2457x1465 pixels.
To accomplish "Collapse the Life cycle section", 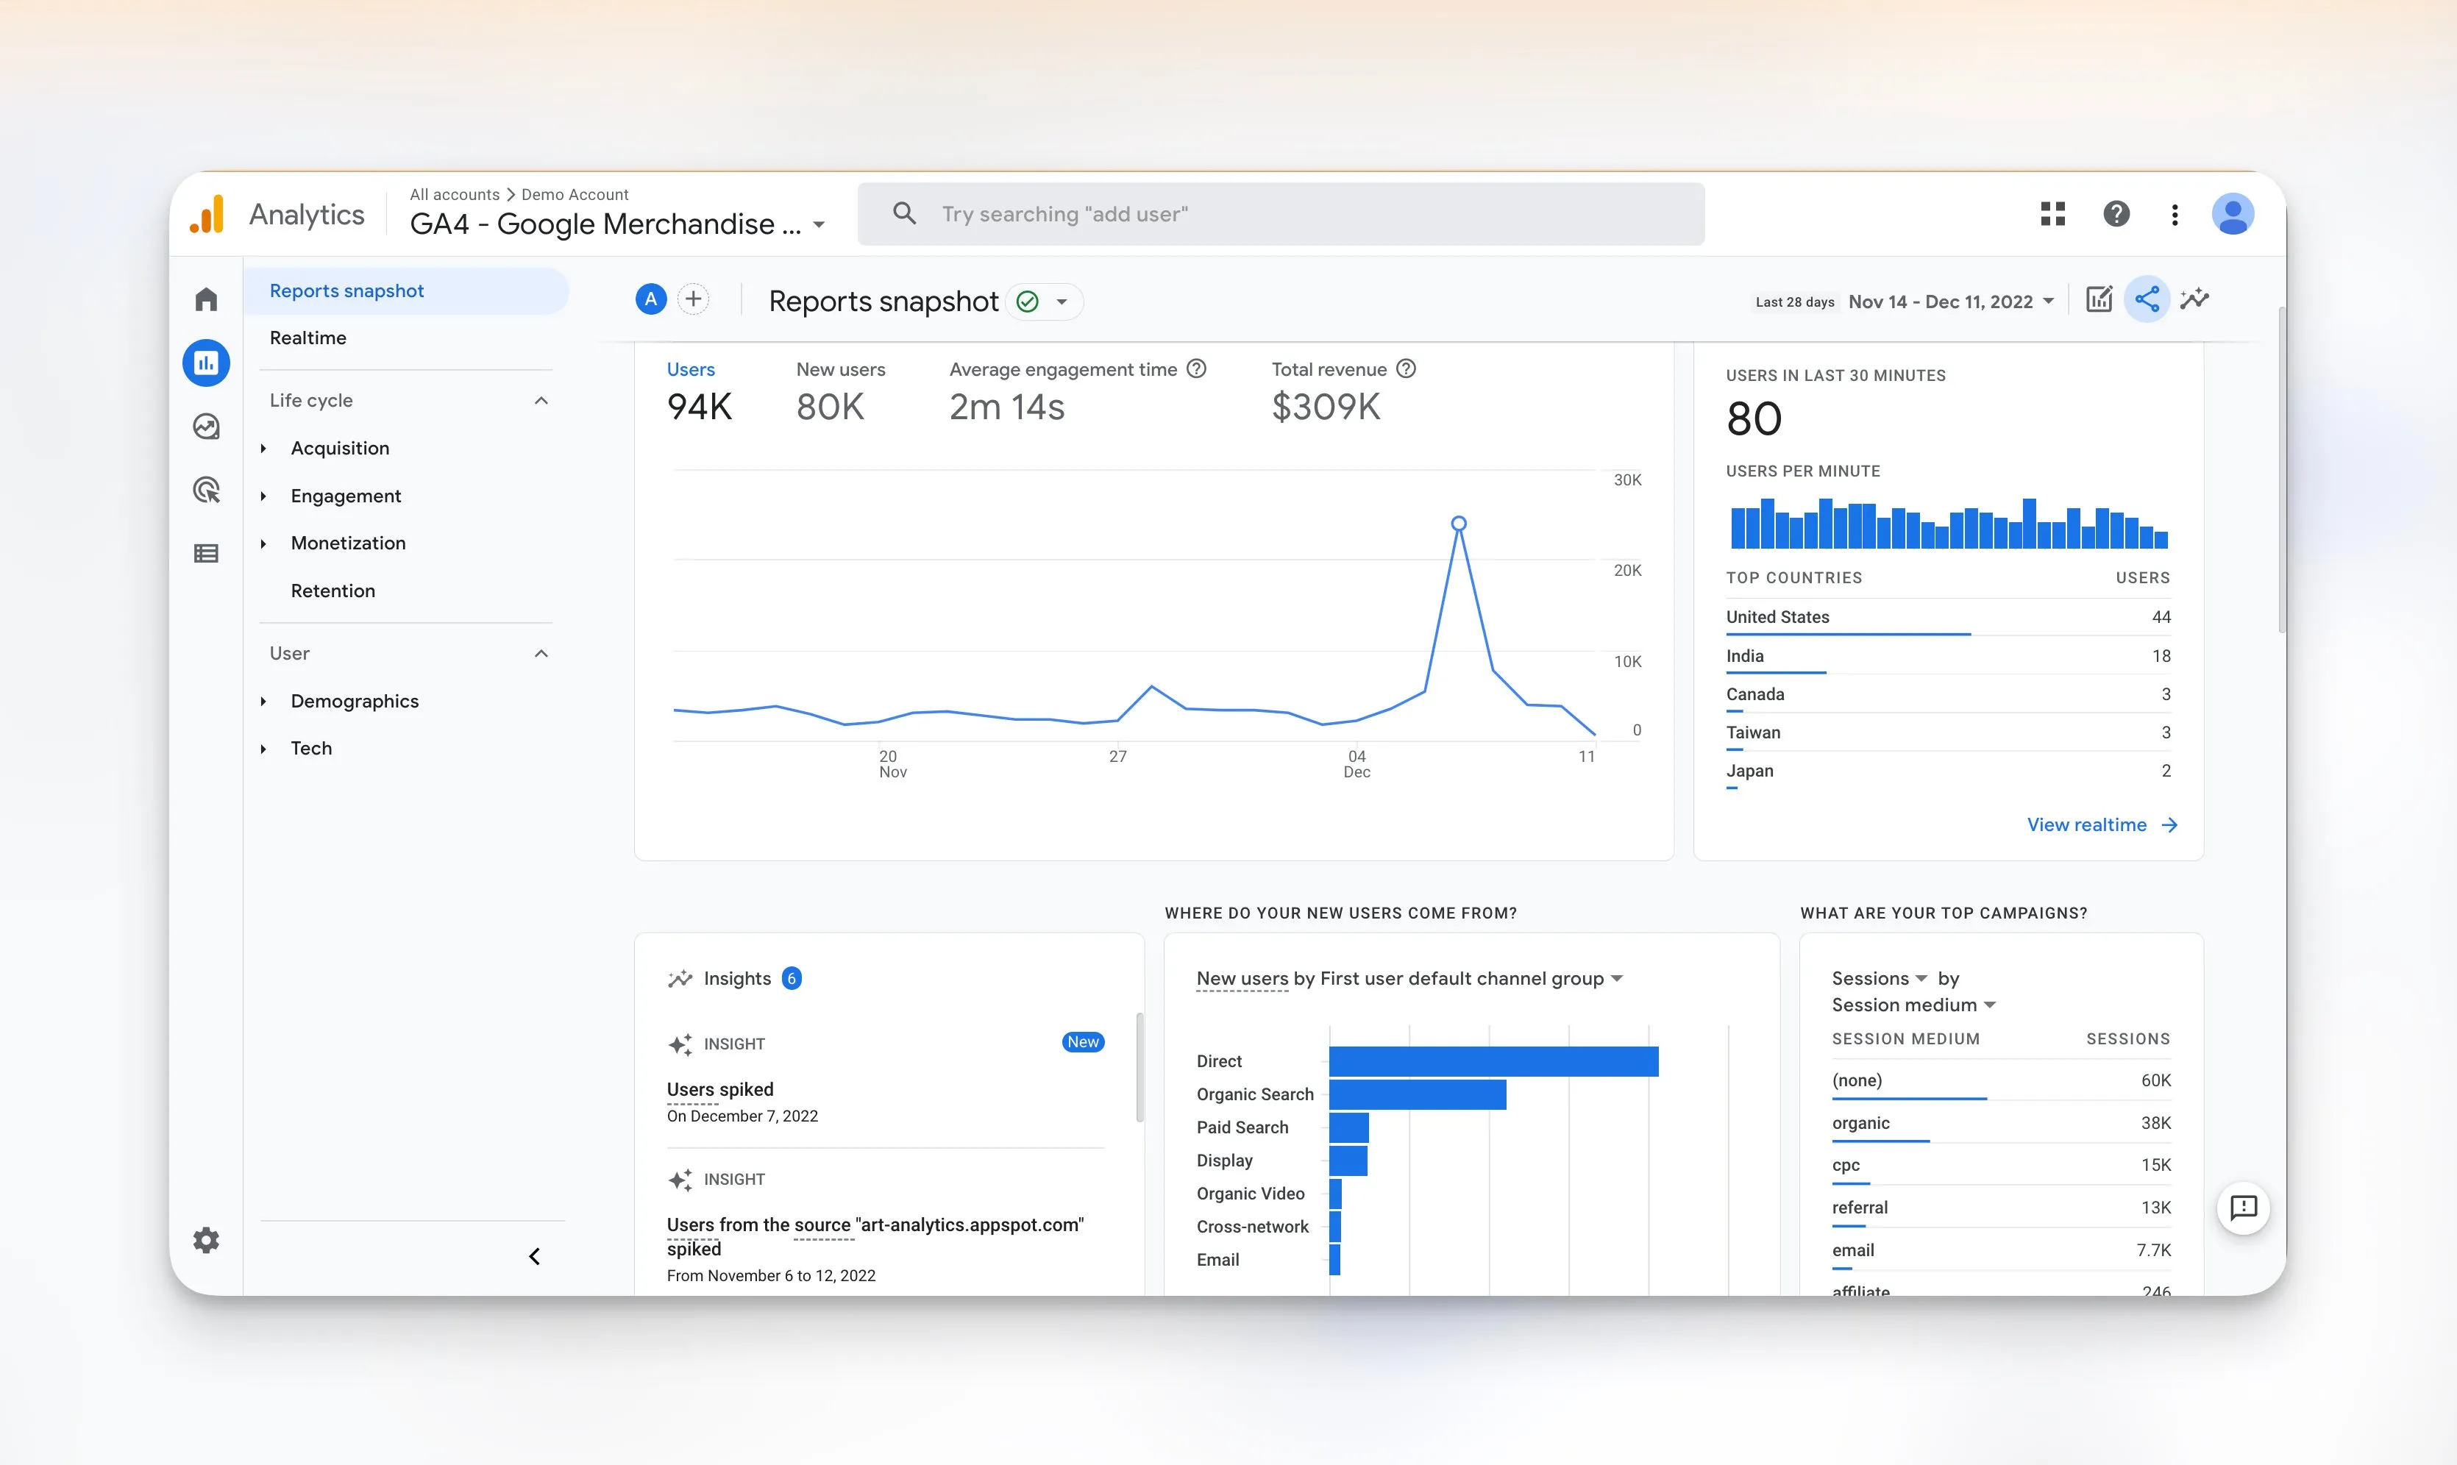I will coord(541,401).
